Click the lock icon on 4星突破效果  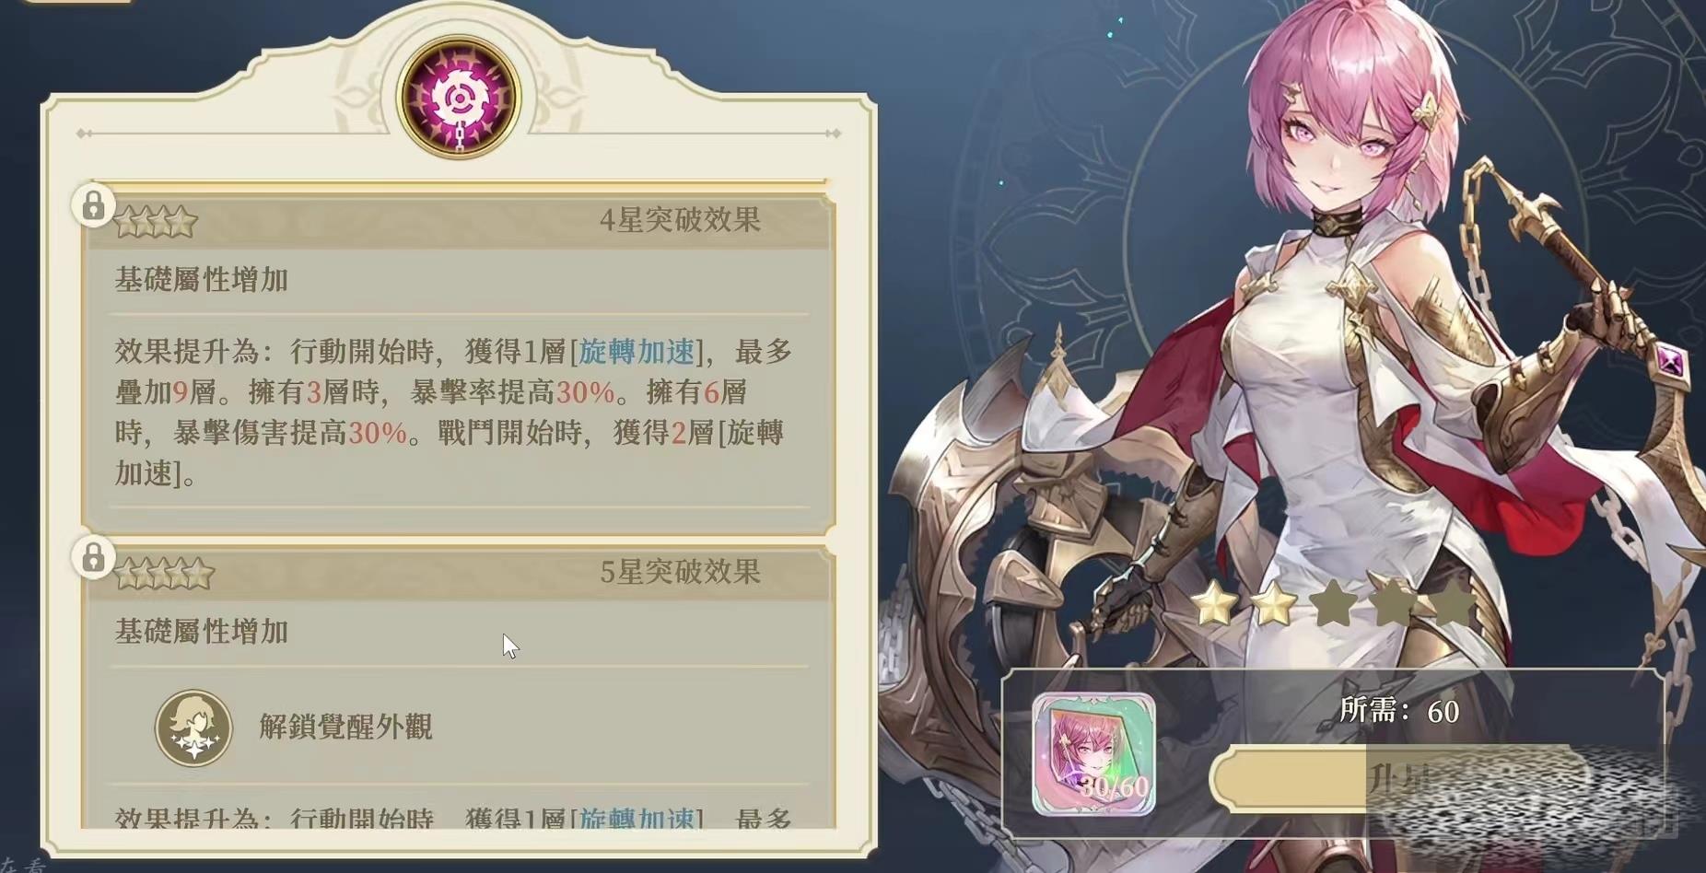[x=93, y=205]
